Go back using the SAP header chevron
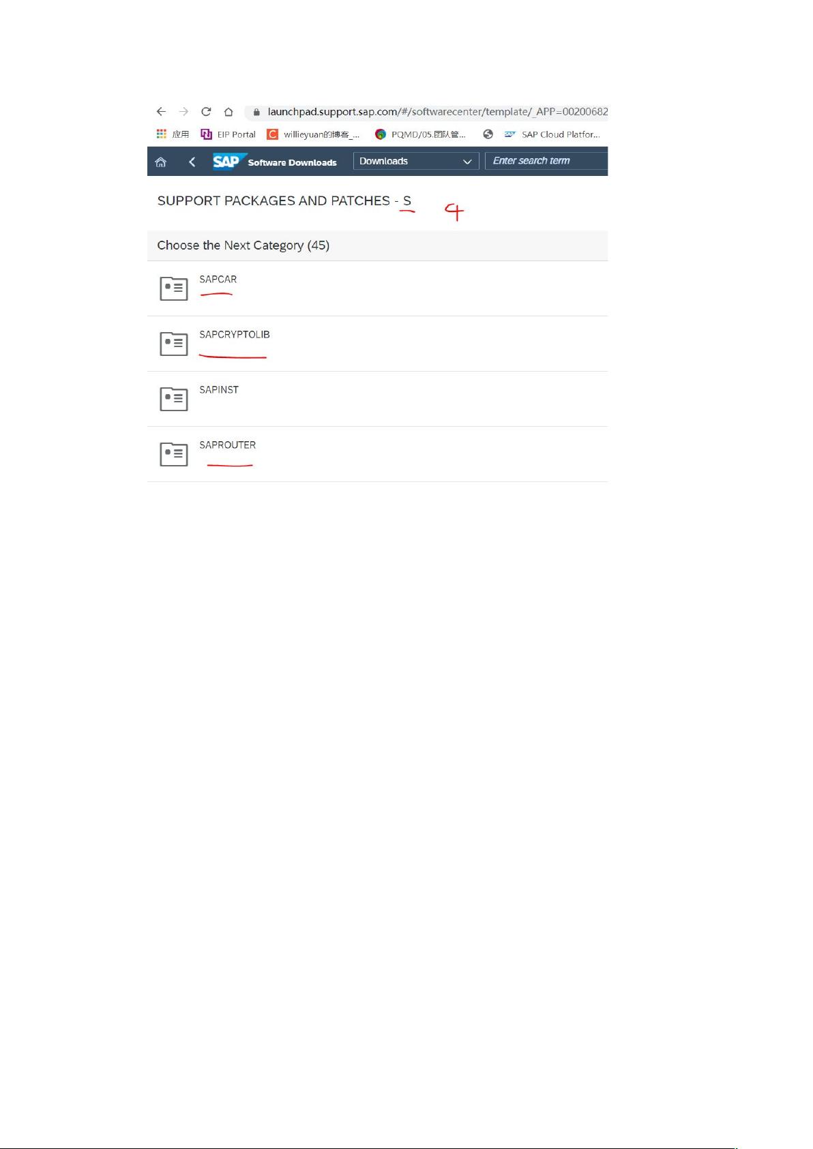813x1149 pixels. coord(192,162)
